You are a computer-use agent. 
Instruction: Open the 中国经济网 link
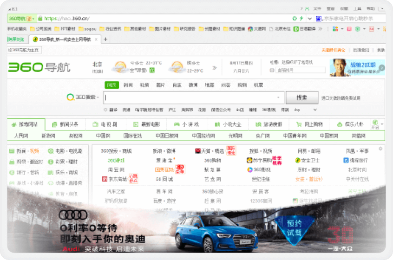pos(203,136)
